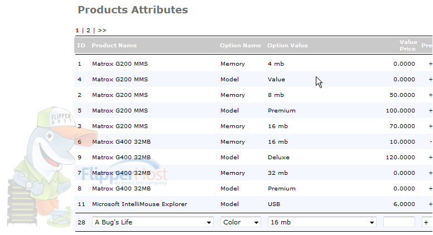Click current page number 1
The image size is (433, 235).
78,30
